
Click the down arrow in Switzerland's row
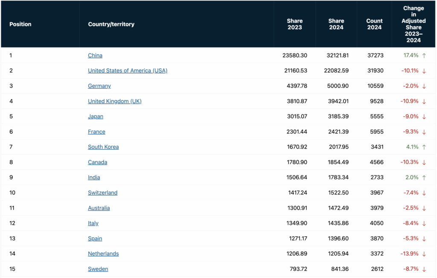[x=424, y=193]
